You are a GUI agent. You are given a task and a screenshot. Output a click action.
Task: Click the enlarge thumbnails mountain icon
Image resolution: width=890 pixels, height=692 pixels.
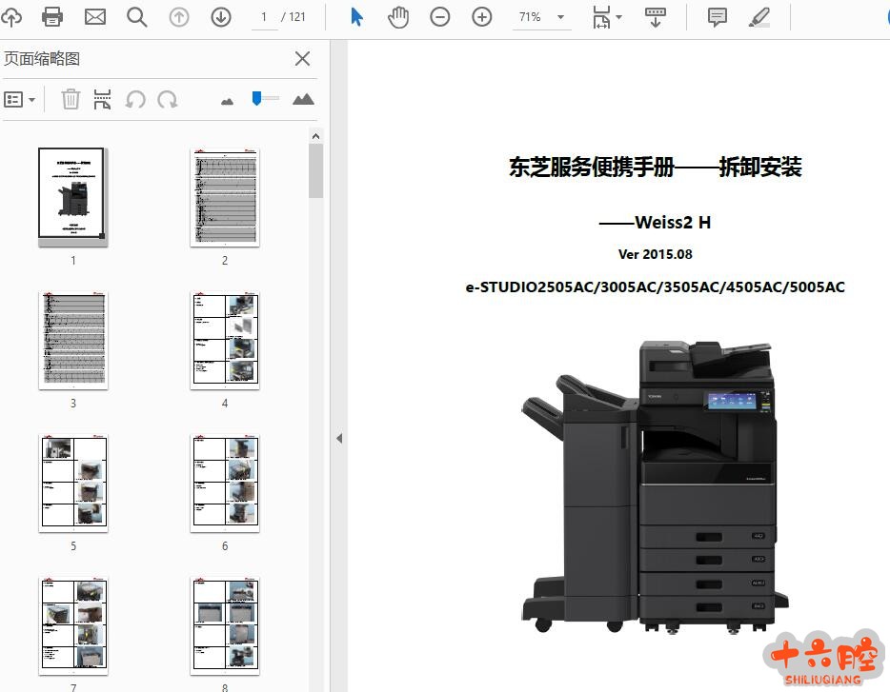click(x=303, y=99)
